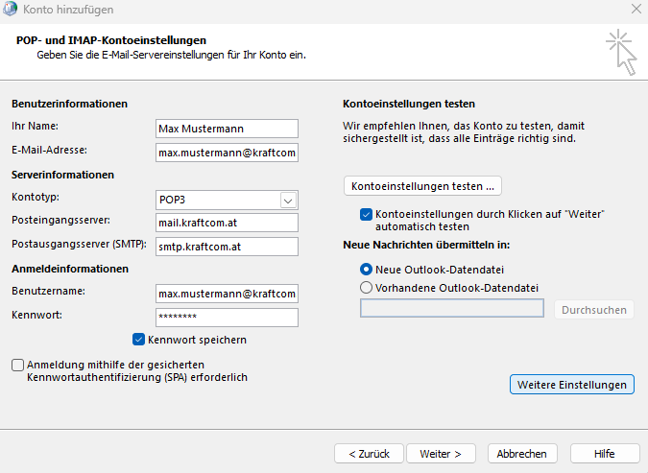Screen dimensions: 648x473
Task: Open Weitere Einstellungen
Action: (x=571, y=385)
